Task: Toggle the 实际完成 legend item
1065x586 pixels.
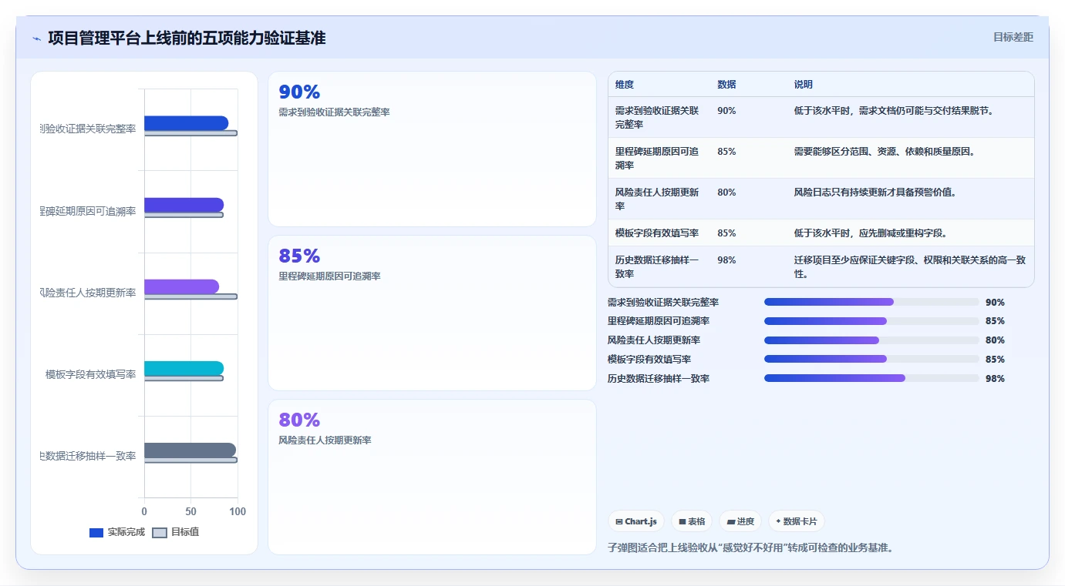Action: pyautogui.click(x=117, y=532)
